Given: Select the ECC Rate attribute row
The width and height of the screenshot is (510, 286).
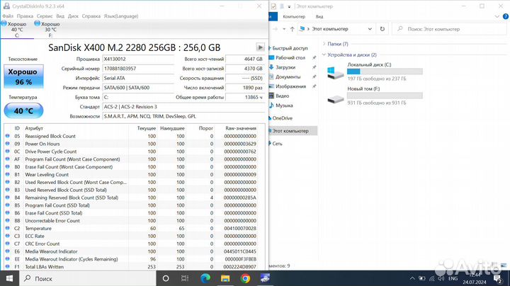Looking at the screenshot, I should point(132,236).
